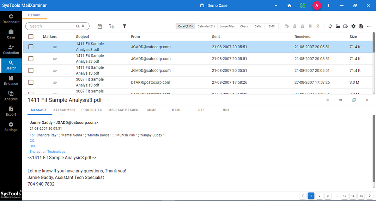Toggle the tree hierarchy view icon

(x=111, y=26)
